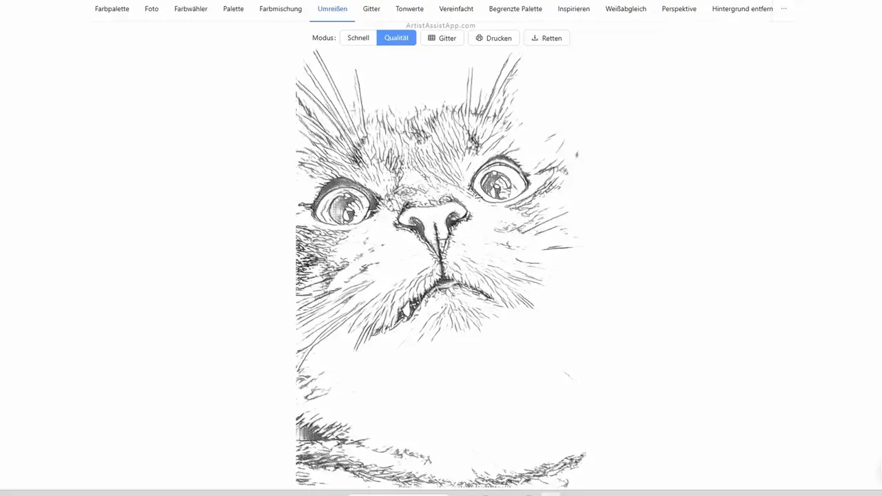Go to the Inspirieren tab
Screen dimensions: 882x496
(573, 9)
